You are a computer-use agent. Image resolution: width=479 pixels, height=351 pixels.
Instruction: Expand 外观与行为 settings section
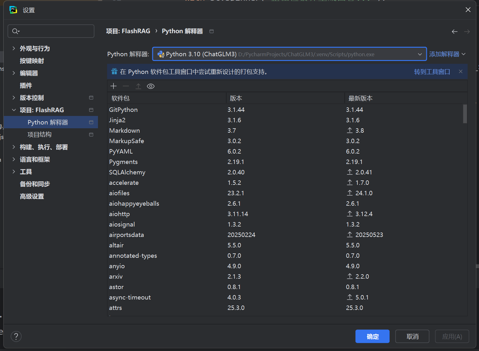pyautogui.click(x=14, y=48)
